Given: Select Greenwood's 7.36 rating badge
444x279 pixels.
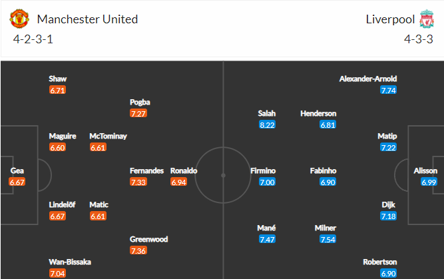Looking at the screenshot, I should (138, 250).
